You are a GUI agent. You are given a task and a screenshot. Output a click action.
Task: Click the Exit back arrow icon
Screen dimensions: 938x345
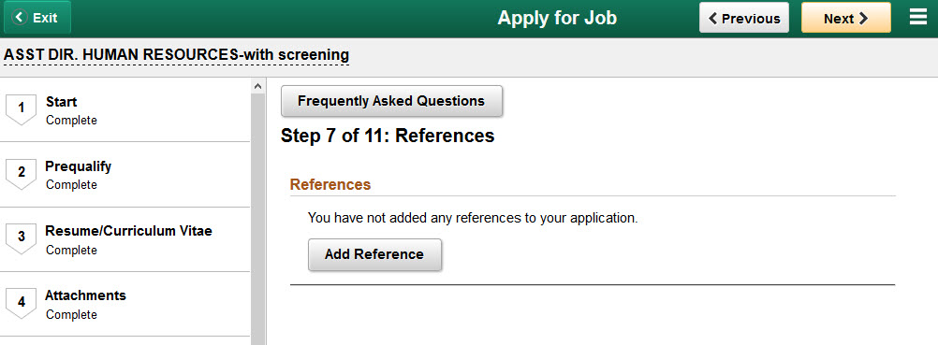[21, 18]
